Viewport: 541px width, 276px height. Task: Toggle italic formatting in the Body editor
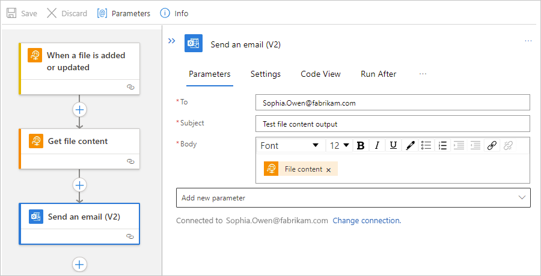377,145
